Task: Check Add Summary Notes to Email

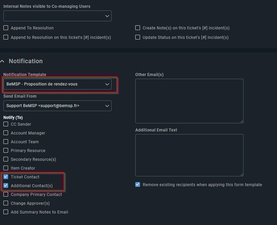Action: pyautogui.click(x=6, y=212)
